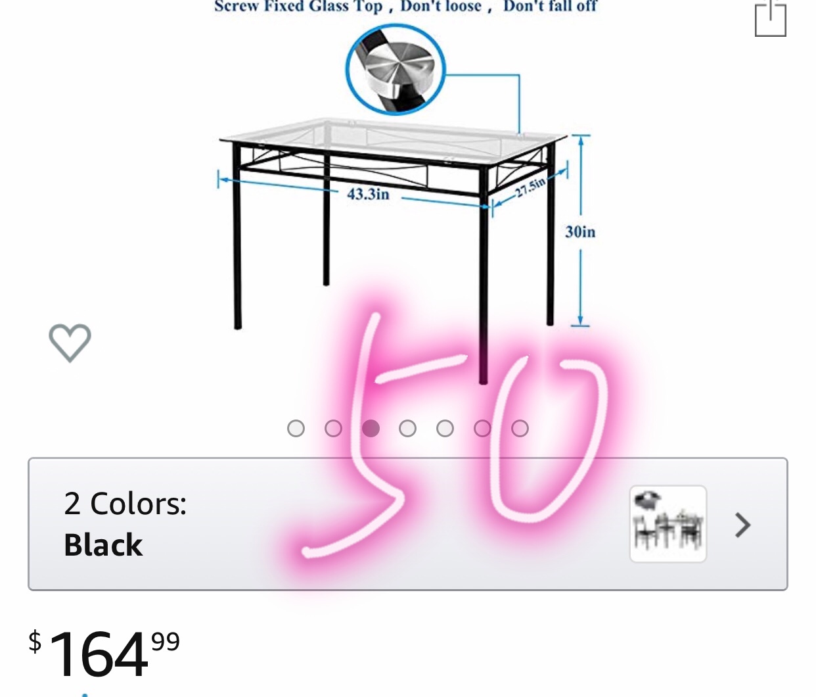Jump to the fifth product image dot

pos(445,429)
